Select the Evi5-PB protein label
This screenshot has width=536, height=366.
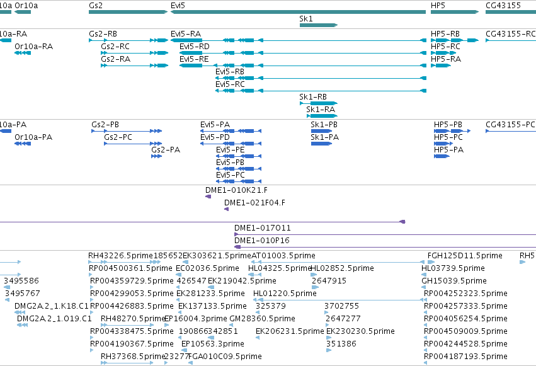click(x=230, y=163)
